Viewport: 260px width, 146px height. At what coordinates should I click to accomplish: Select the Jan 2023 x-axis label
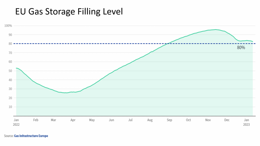246,122
